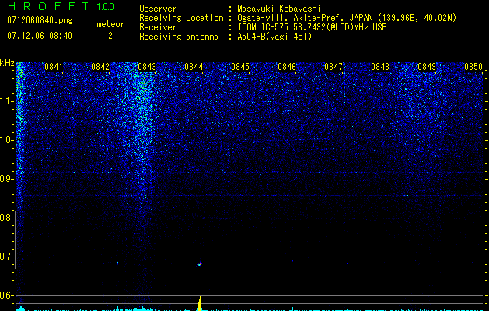Click the 0.9 kHz axis label
Viewport: 489px width, 311px height.
tap(7, 179)
